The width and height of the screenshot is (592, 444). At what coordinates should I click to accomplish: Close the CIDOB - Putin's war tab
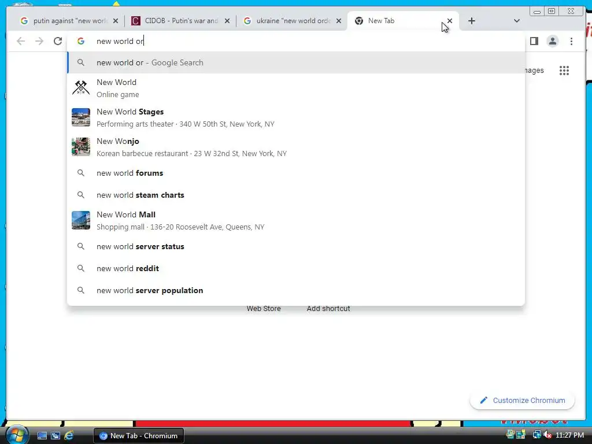(x=227, y=21)
